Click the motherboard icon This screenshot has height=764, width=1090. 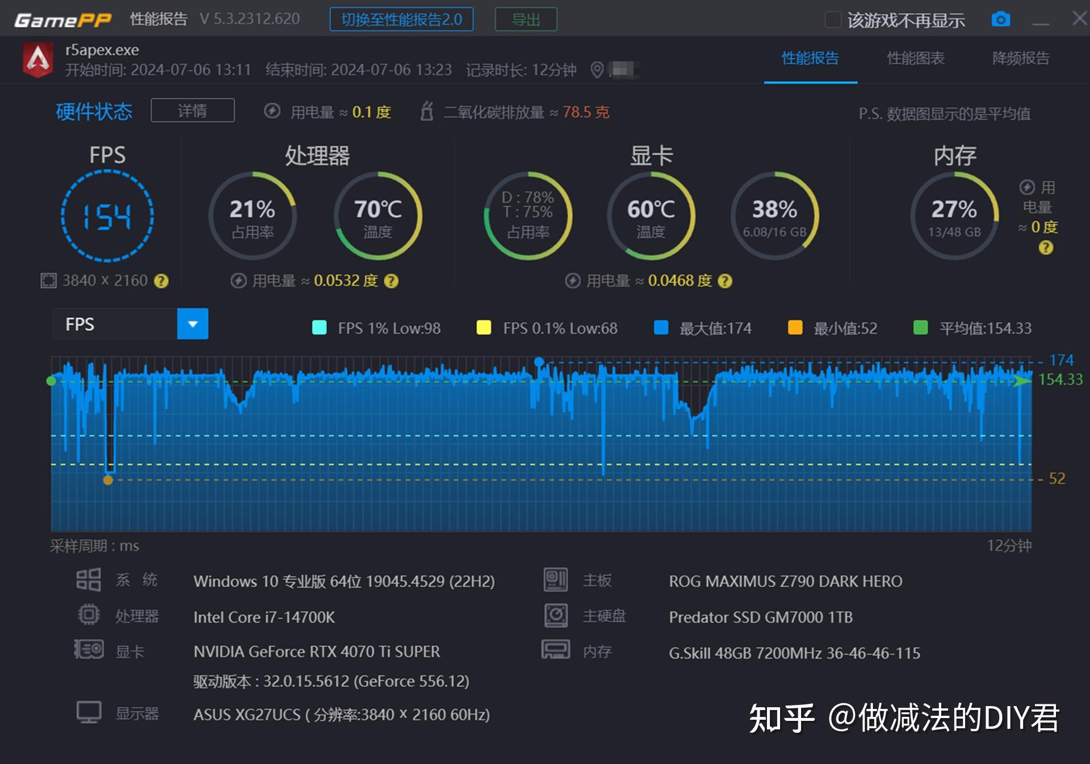pyautogui.click(x=556, y=580)
